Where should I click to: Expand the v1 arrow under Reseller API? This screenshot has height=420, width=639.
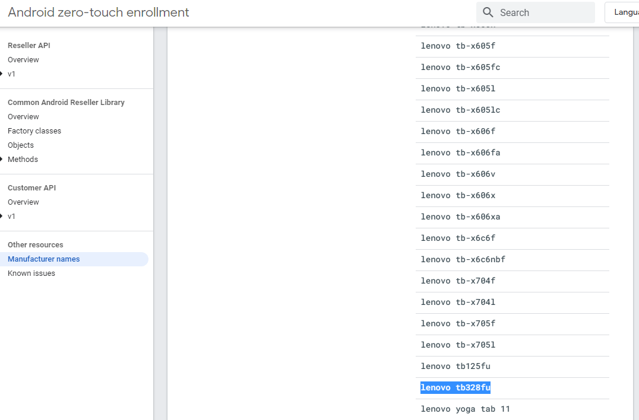[x=2, y=74]
